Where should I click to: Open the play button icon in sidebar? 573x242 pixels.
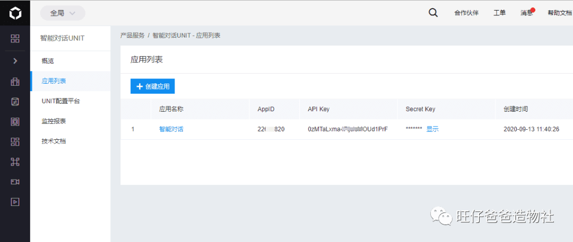[x=15, y=202]
